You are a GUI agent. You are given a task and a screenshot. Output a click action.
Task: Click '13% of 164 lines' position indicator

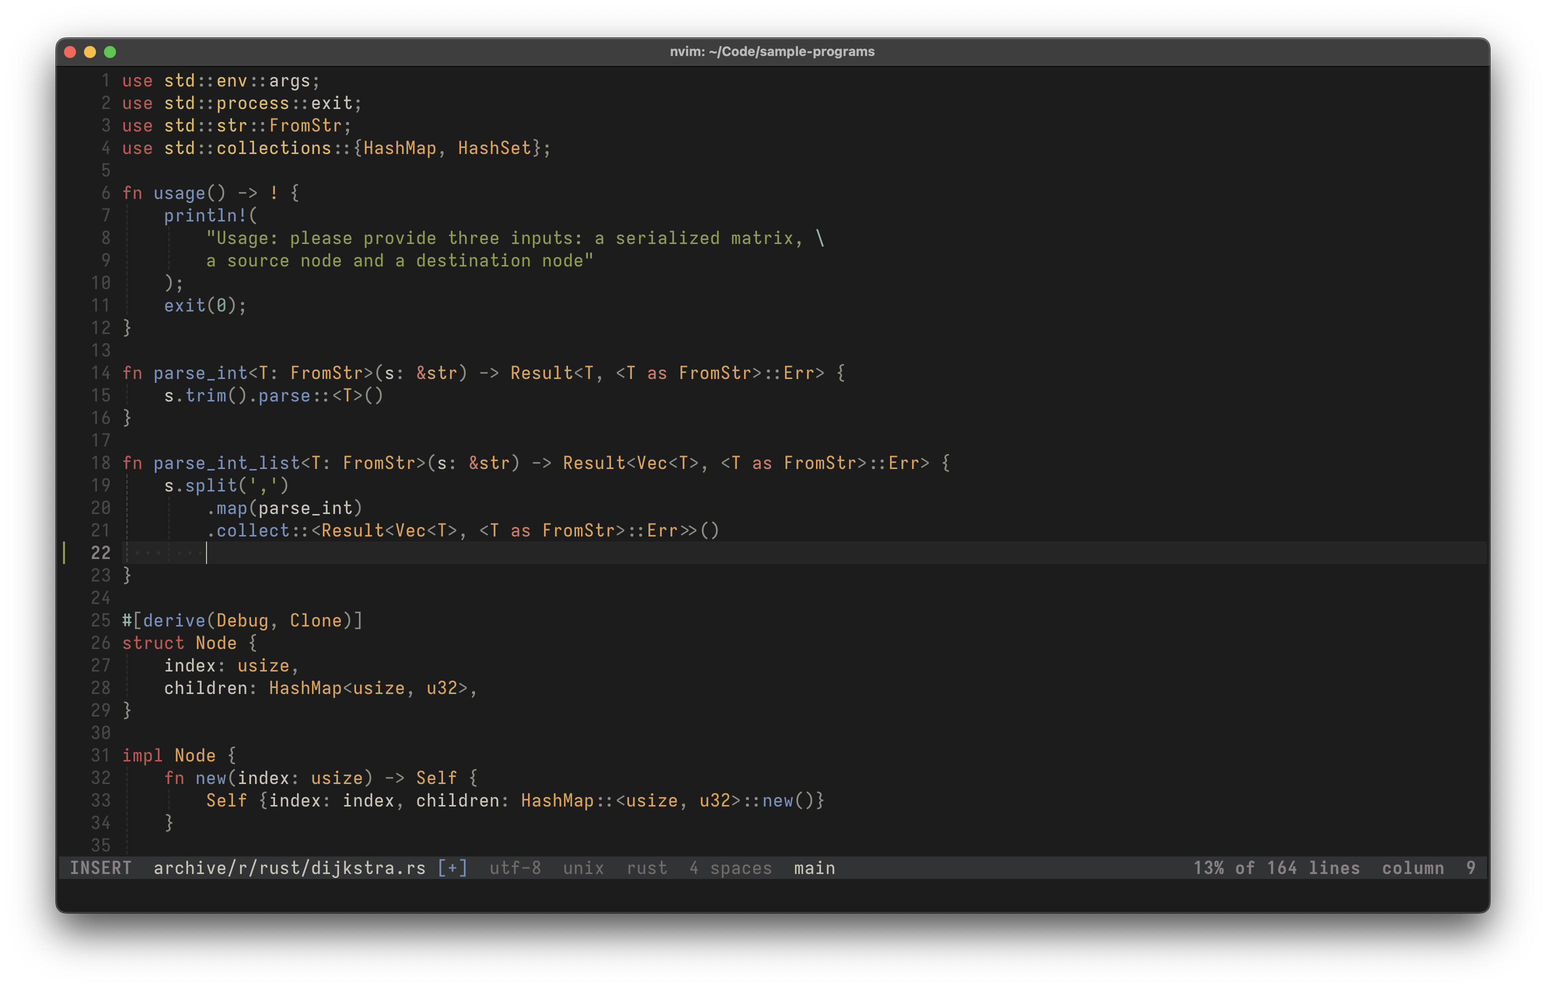(1277, 868)
